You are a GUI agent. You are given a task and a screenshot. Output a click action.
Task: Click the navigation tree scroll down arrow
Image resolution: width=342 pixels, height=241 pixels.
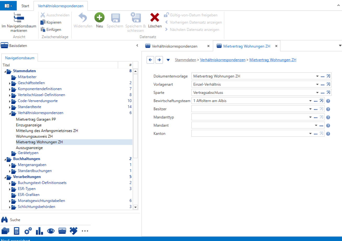pos(135,207)
